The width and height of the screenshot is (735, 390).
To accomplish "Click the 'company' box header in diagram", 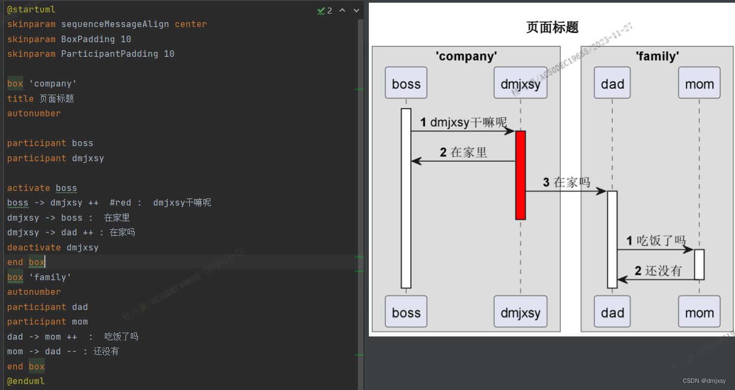I will pos(466,56).
